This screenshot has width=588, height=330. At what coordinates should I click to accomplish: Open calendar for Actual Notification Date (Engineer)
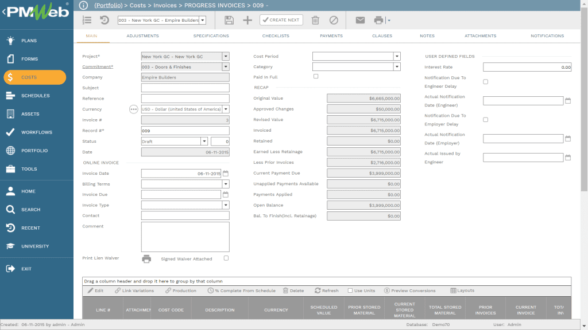coord(568,101)
